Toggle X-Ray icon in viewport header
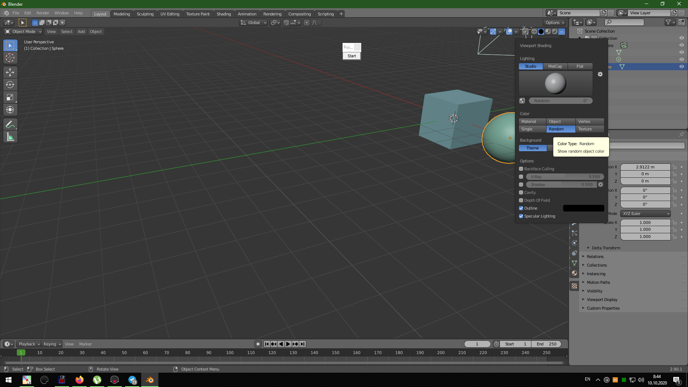 coord(525,32)
